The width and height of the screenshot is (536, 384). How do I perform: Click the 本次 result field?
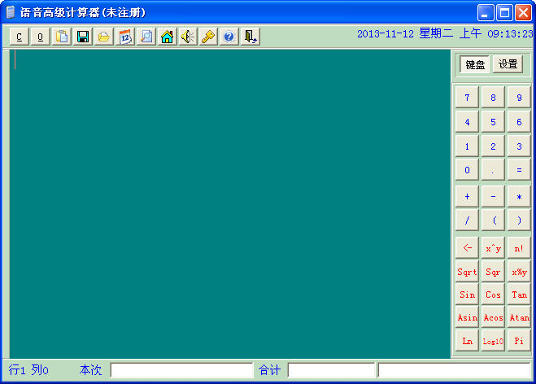[x=181, y=371]
